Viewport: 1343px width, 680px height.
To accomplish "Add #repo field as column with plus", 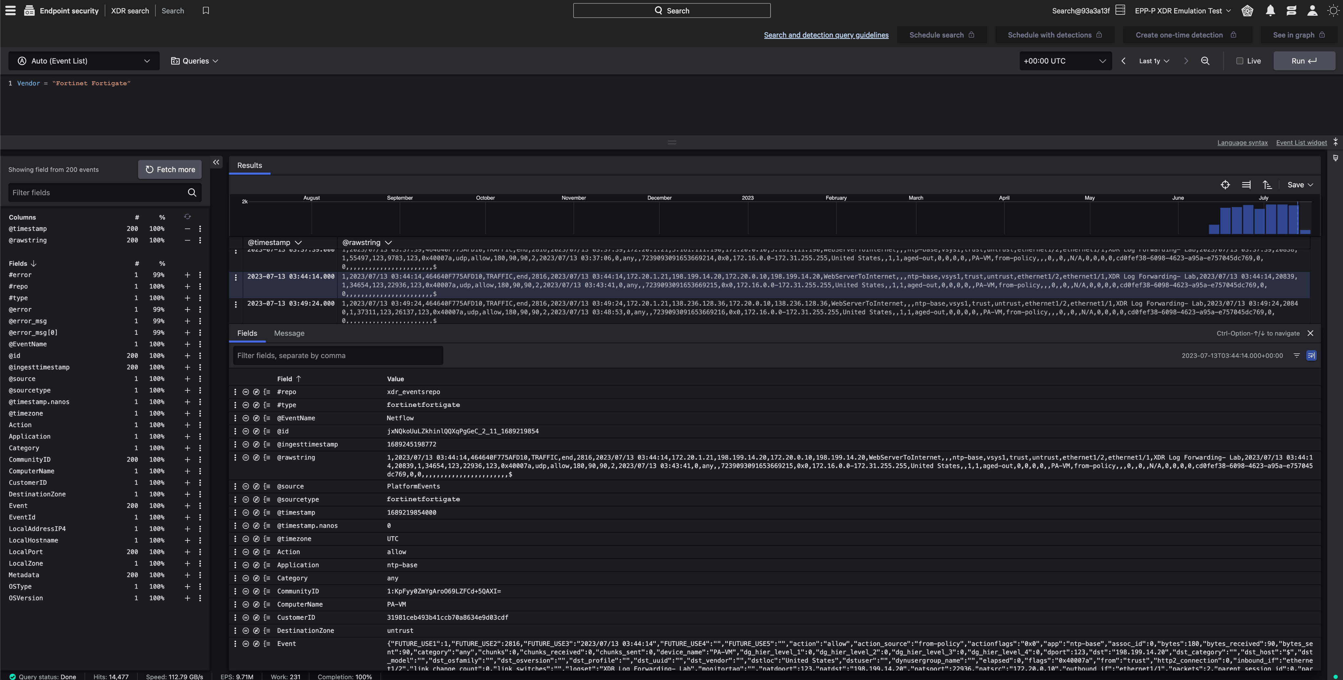I will pos(187,286).
